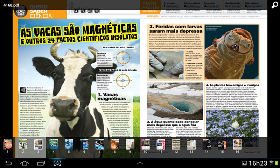
Task: Go to page 16 thumbnail
Action: click(237, 144)
